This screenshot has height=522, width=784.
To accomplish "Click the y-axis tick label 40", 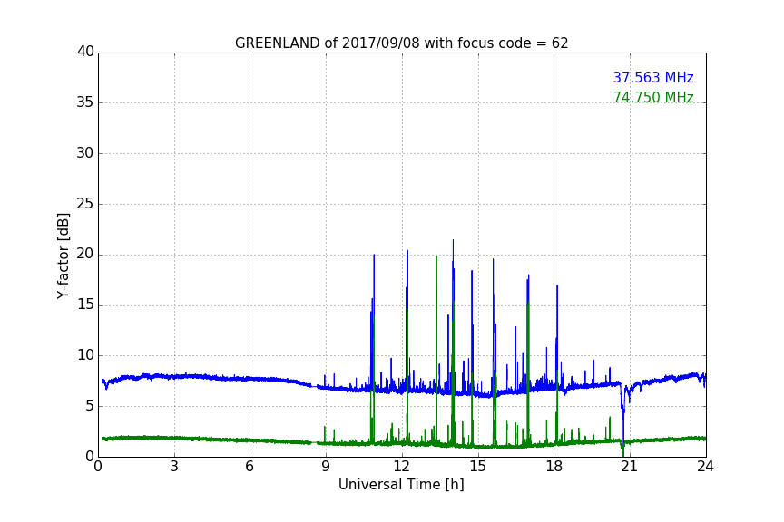I will (x=85, y=52).
